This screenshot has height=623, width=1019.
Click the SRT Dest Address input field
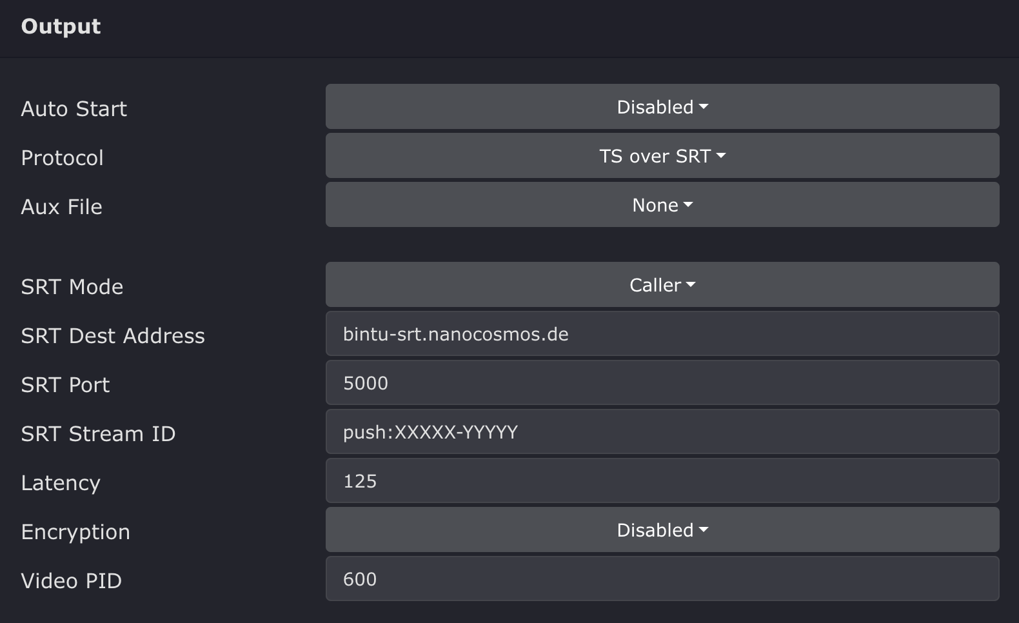(x=662, y=334)
